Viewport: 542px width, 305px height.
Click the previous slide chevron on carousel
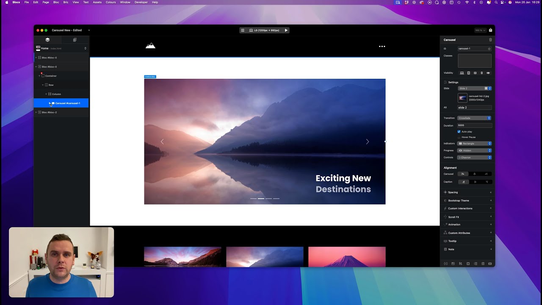click(x=162, y=141)
